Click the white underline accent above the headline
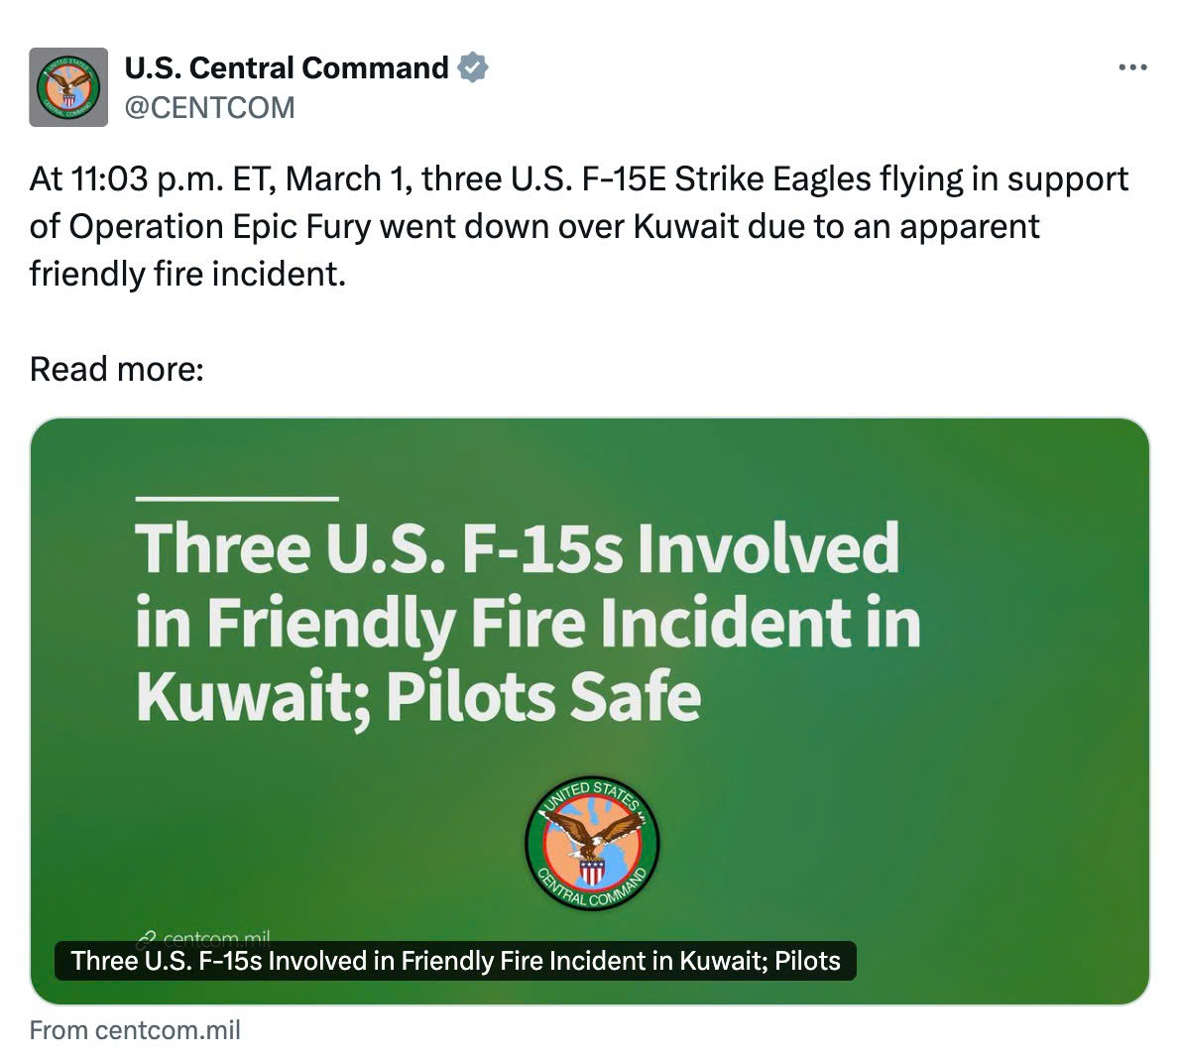Image resolution: width=1180 pixels, height=1059 pixels. click(236, 500)
